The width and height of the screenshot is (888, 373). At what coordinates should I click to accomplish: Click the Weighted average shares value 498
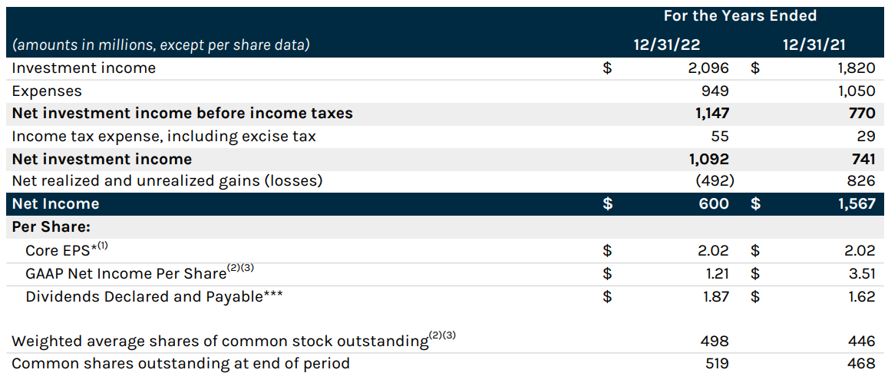point(715,342)
